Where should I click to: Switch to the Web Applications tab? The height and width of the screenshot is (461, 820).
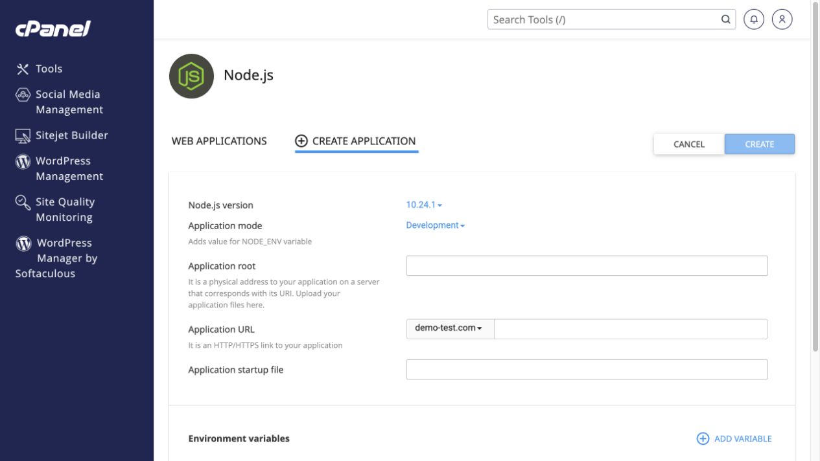coord(219,141)
